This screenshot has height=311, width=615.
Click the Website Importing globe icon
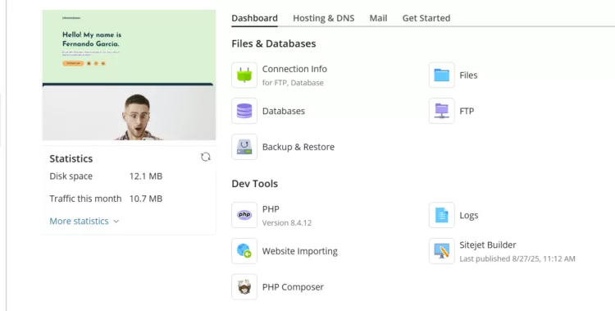[244, 251]
